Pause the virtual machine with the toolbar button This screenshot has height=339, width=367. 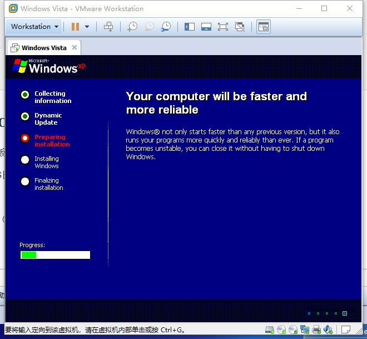75,27
